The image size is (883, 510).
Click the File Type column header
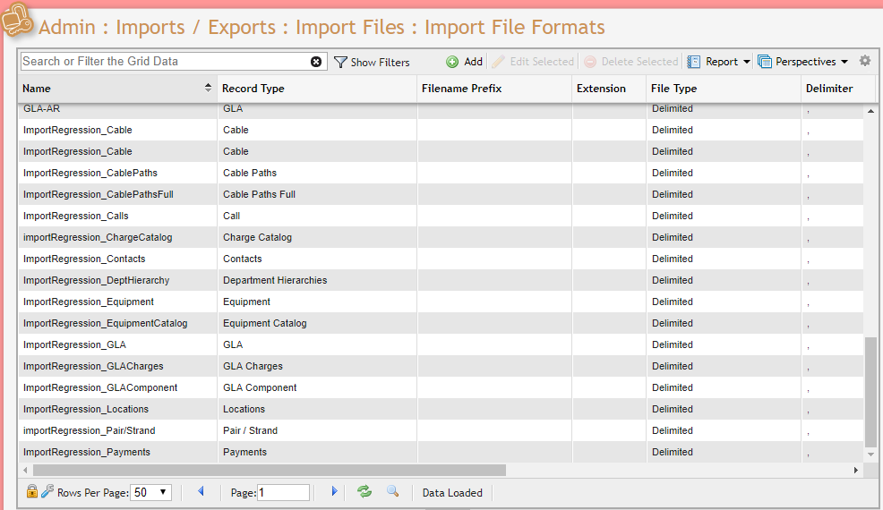click(673, 89)
